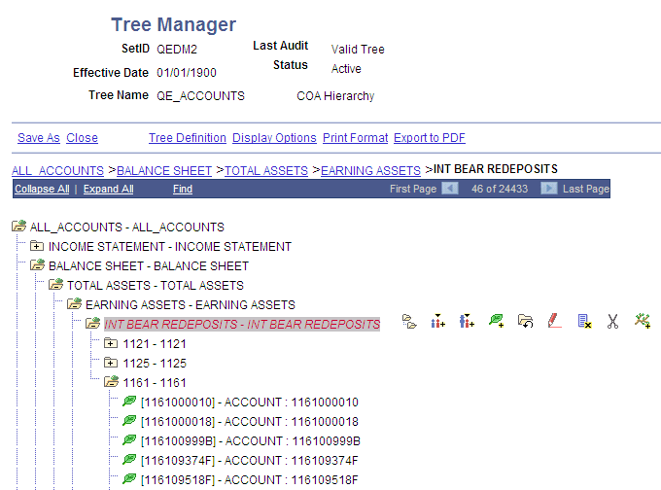Click the next page arrow icon
The image size is (661, 490).
click(x=549, y=189)
